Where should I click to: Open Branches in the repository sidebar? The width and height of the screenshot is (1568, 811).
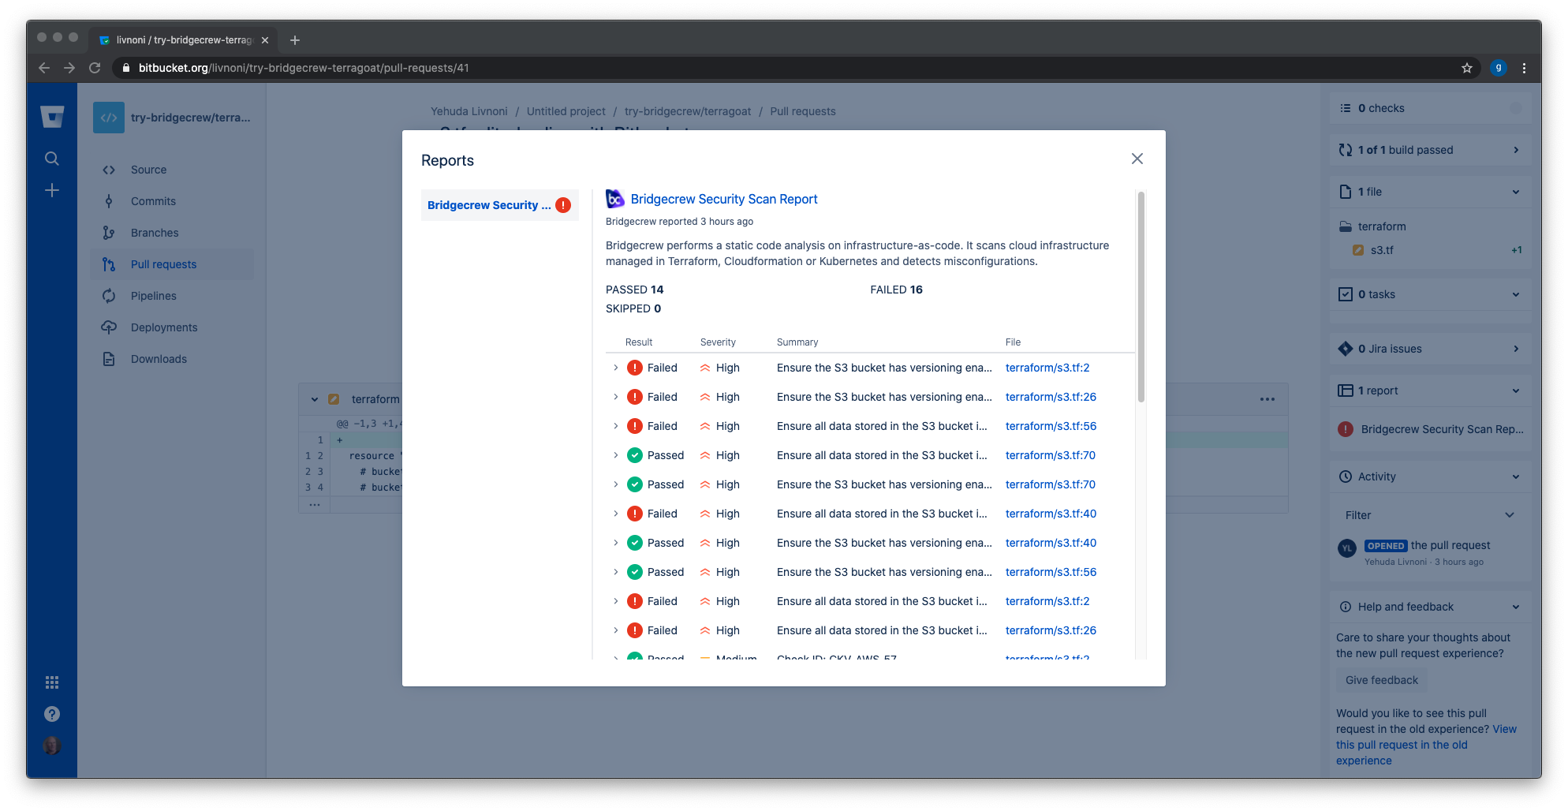[172, 233]
